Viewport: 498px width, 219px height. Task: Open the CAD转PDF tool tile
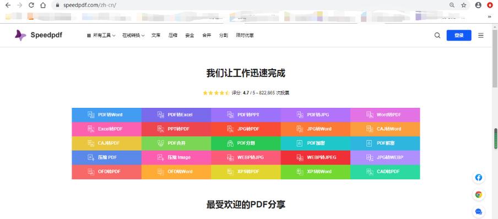(385, 172)
